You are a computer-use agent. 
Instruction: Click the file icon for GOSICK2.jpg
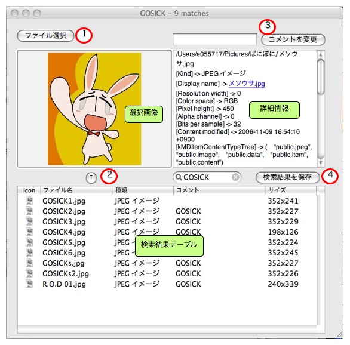pyautogui.click(x=29, y=211)
